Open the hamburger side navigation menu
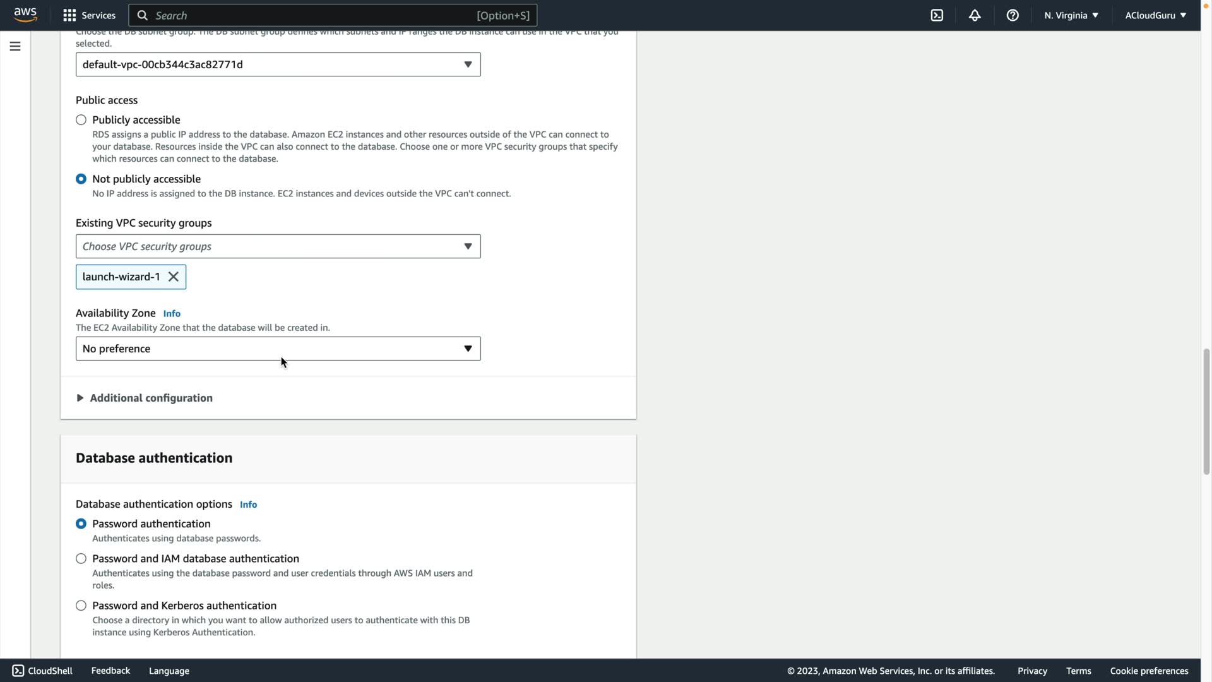Screen dimensions: 1212x682 [x=15, y=46]
